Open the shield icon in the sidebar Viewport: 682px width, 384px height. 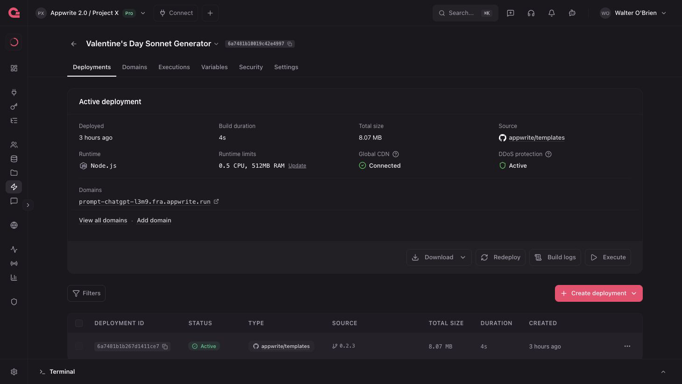click(x=14, y=302)
